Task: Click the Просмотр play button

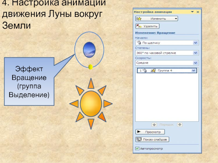Action: coord(150,132)
